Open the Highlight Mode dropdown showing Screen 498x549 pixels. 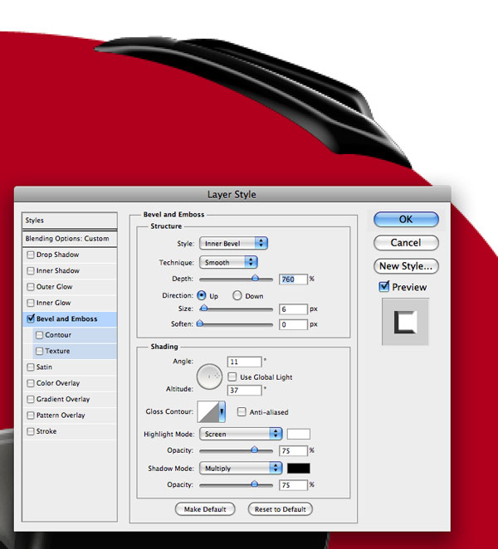coord(241,435)
